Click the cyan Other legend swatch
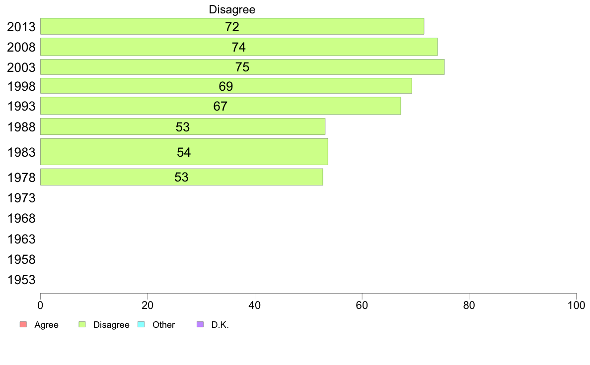Screen dimensions: 590x365 tap(141, 324)
